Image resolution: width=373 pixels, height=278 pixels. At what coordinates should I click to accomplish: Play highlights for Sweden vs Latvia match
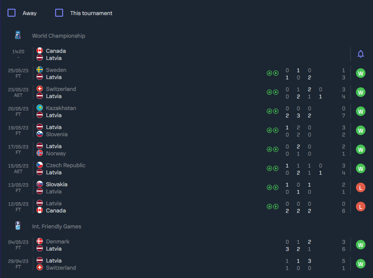tap(276, 73)
